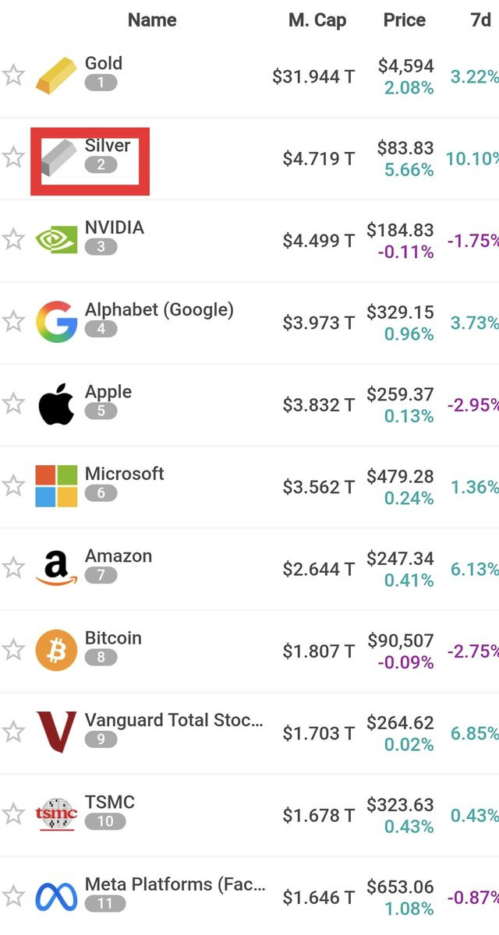This screenshot has height=935, width=499.
Task: Click the Vanguard logo icon
Action: coord(57,732)
